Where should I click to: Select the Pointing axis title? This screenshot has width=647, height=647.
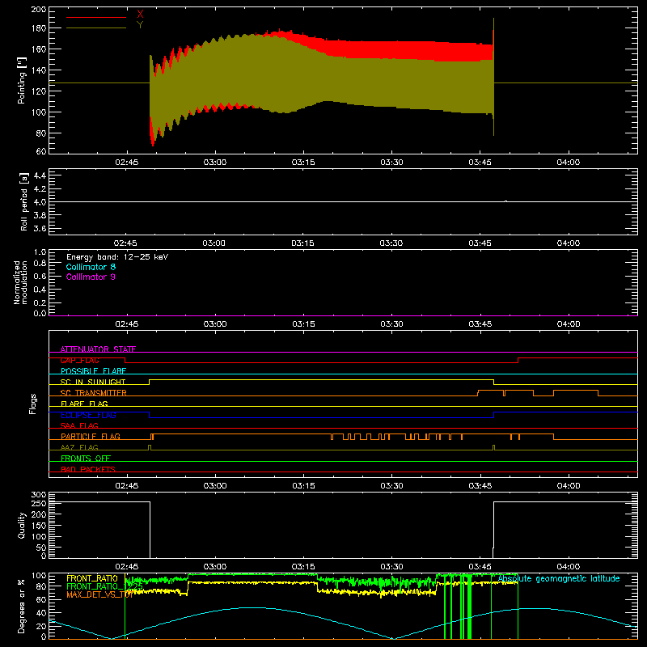pos(22,80)
